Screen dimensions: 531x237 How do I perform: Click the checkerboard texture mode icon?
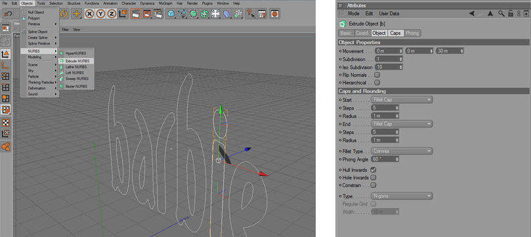point(6,123)
